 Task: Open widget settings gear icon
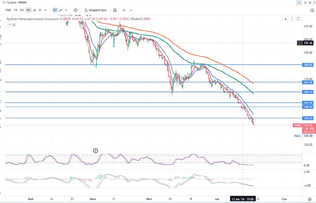click(310, 3)
